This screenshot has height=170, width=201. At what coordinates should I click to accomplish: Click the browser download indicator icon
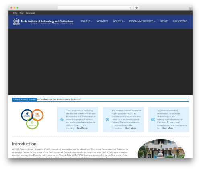pos(137,8)
